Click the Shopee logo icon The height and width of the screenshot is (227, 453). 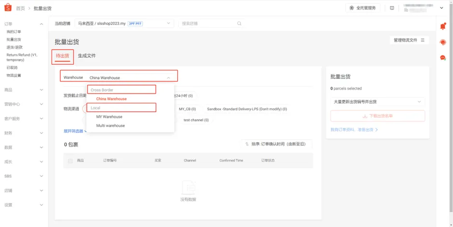point(8,8)
